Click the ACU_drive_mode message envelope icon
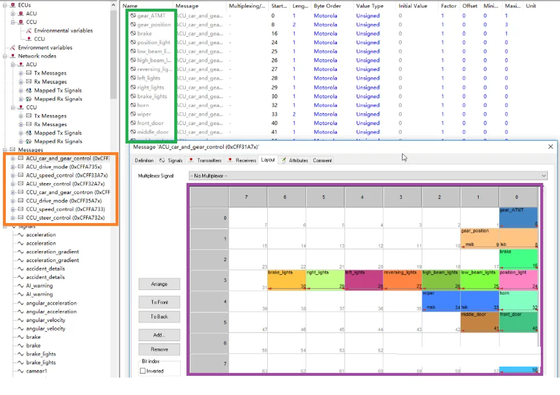Viewport: 560px width, 395px height. tap(21, 167)
